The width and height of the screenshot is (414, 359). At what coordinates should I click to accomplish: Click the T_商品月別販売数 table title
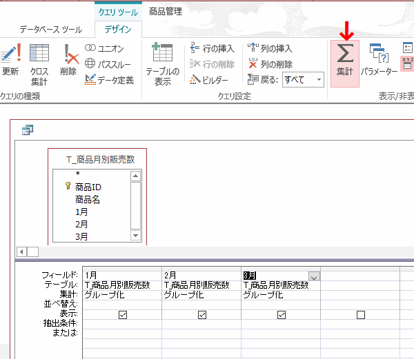(x=100, y=159)
